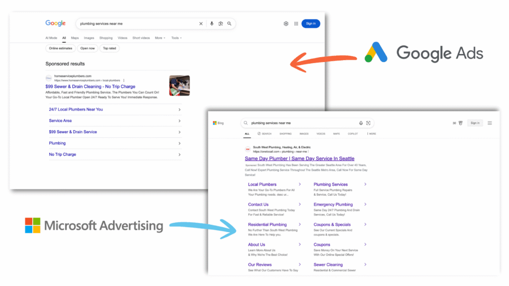Image resolution: width=509 pixels, height=286 pixels.
Task: Switch to Google AI Mode tab
Action: [x=51, y=38]
